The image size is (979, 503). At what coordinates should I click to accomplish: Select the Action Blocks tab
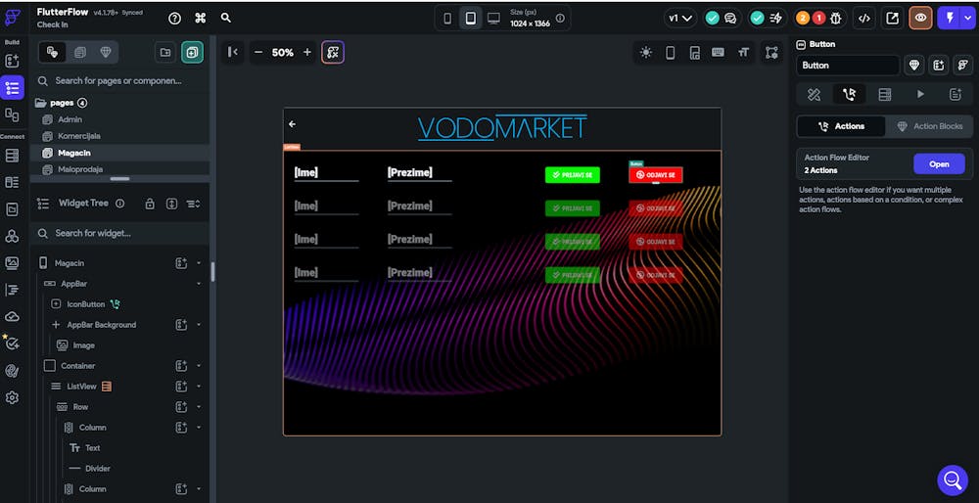(x=930, y=126)
